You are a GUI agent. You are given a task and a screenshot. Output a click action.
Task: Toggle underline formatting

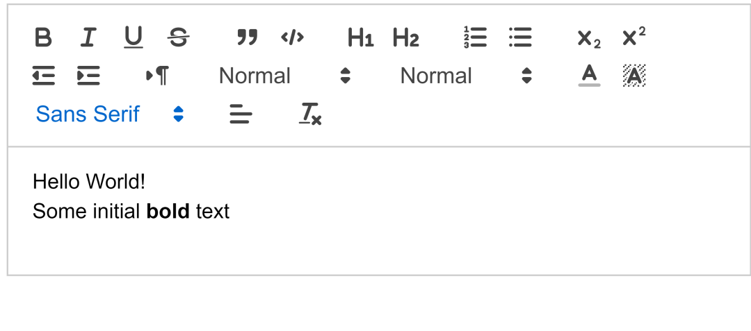[x=134, y=37]
